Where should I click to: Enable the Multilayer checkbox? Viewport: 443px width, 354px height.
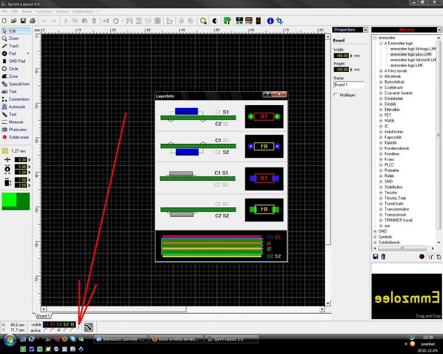[336, 95]
